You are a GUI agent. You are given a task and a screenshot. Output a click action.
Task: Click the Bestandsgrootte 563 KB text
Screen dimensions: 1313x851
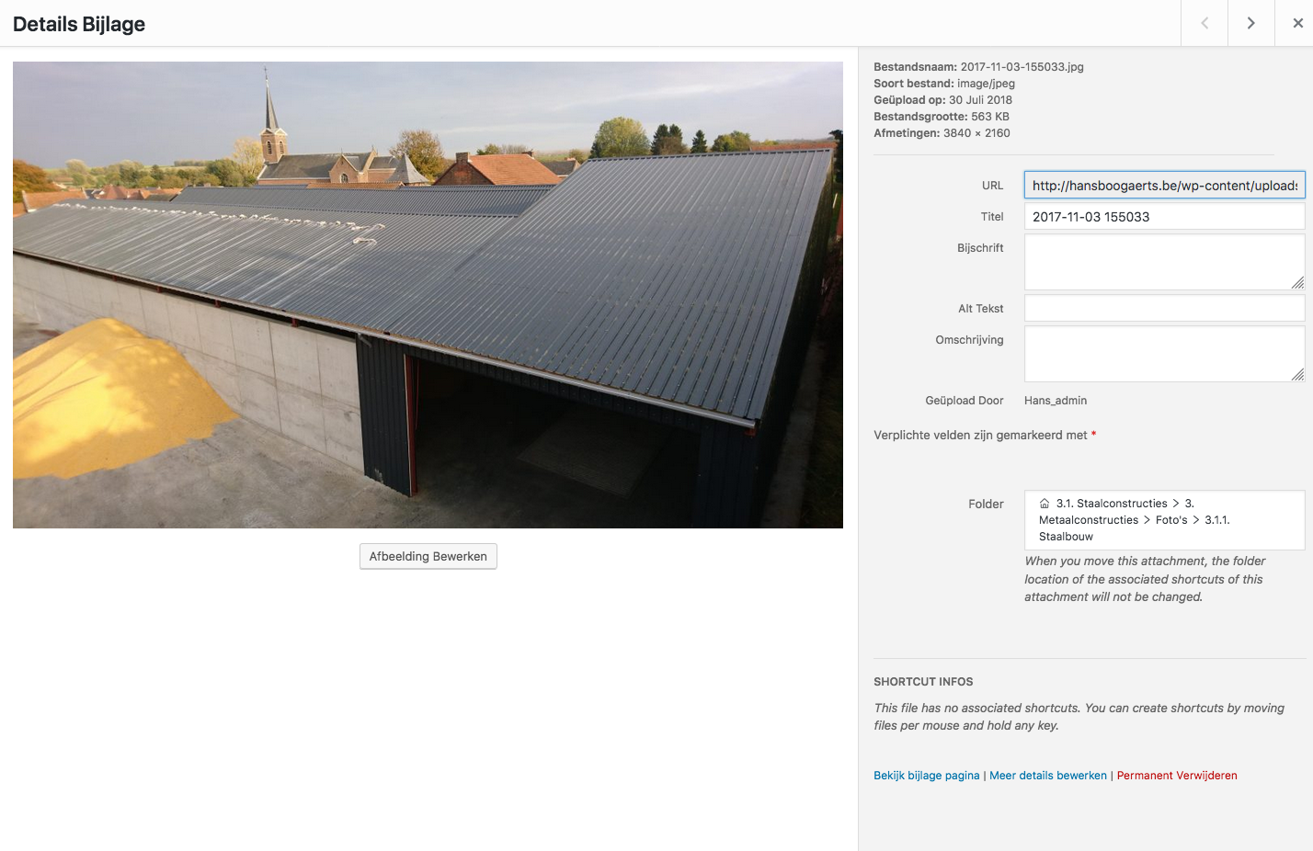pyautogui.click(x=942, y=117)
